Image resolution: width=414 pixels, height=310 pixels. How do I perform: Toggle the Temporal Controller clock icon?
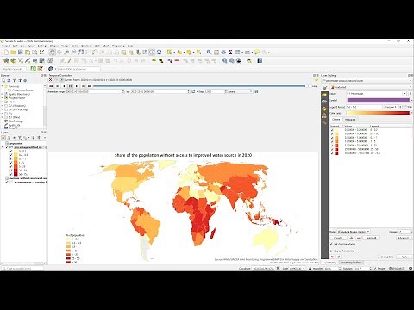tap(152, 53)
